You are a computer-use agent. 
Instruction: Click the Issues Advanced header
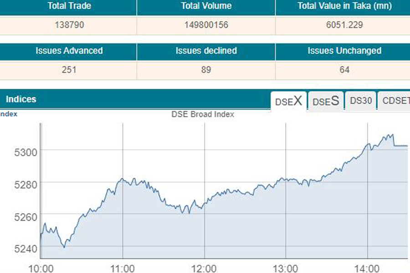[x=68, y=51]
